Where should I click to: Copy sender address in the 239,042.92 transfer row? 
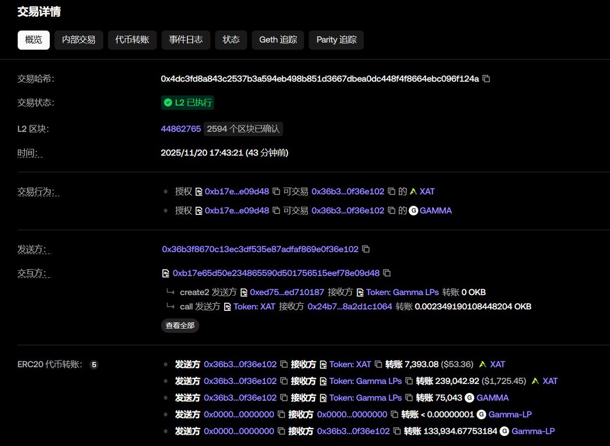[284, 381]
